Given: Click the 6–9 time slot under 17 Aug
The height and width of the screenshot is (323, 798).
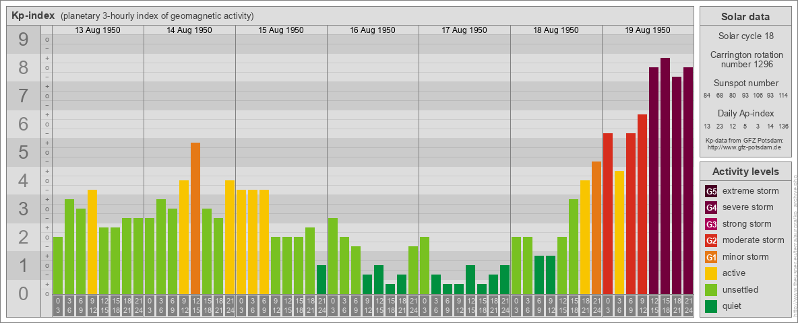Looking at the screenshot, I should tap(448, 307).
